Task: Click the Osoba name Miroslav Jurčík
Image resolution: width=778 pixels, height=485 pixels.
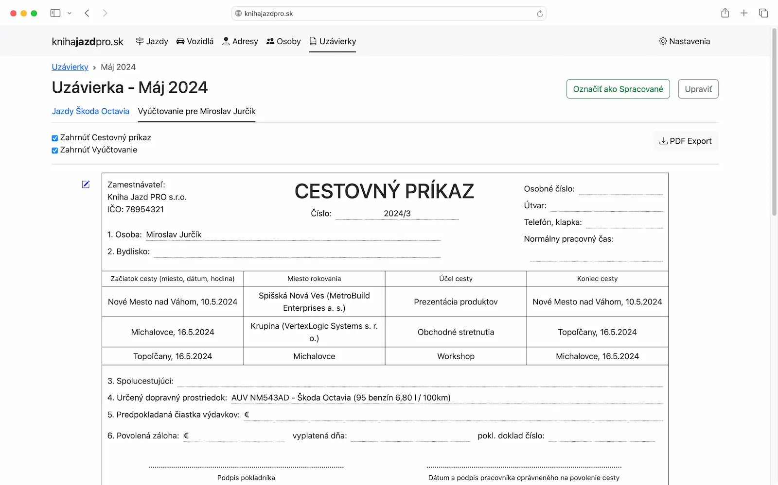Action: coord(174,234)
